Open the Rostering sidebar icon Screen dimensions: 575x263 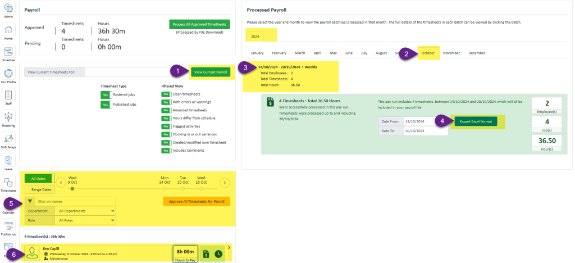pos(9,116)
